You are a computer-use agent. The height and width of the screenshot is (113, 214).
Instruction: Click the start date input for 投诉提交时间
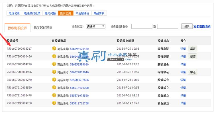pos(142,26)
